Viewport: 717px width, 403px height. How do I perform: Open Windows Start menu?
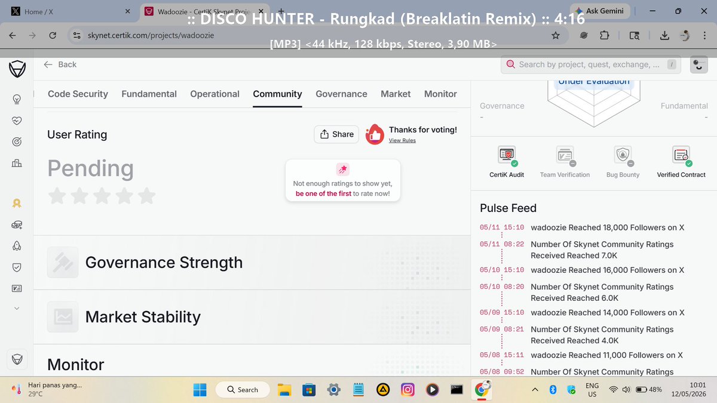pos(200,390)
